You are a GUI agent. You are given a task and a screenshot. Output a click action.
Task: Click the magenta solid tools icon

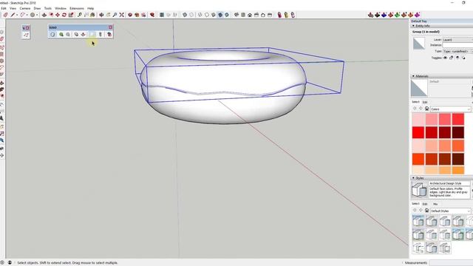pos(418,15)
